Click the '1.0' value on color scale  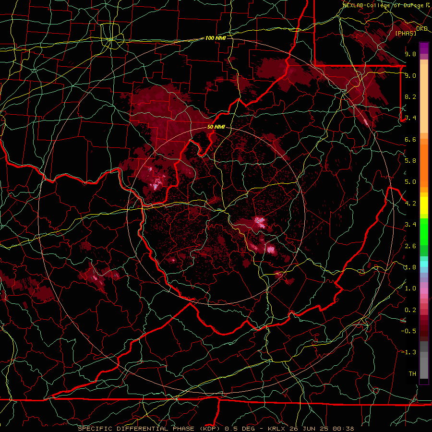click(410, 288)
